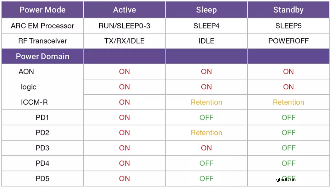Click the Sleep column header
The width and height of the screenshot is (331, 189).
click(206, 10)
